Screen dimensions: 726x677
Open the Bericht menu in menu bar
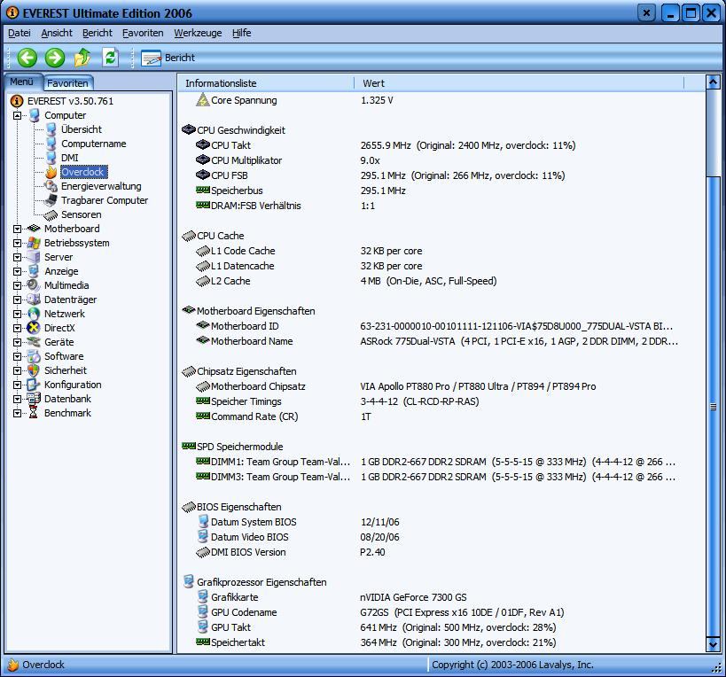tap(98, 33)
